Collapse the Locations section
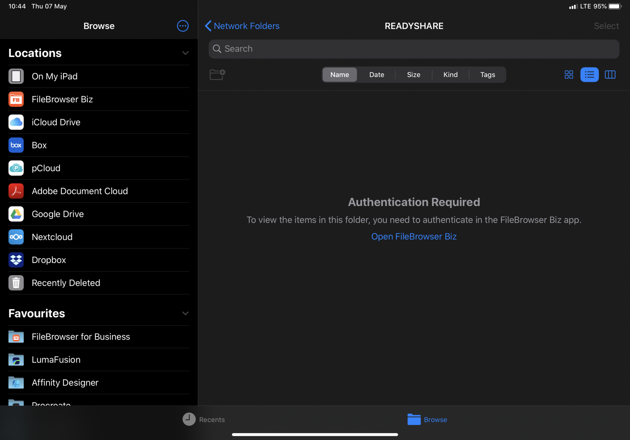This screenshot has height=440, width=630. 185,53
